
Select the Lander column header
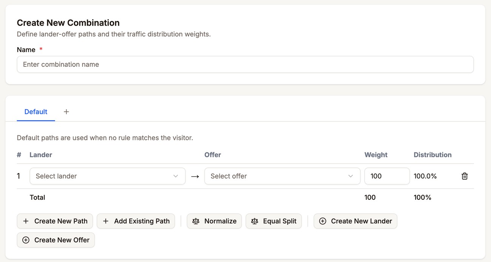41,155
